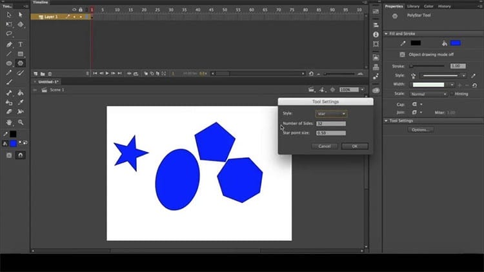The image size is (484, 272).
Task: Click the Number of Sides field
Action: coord(331,124)
